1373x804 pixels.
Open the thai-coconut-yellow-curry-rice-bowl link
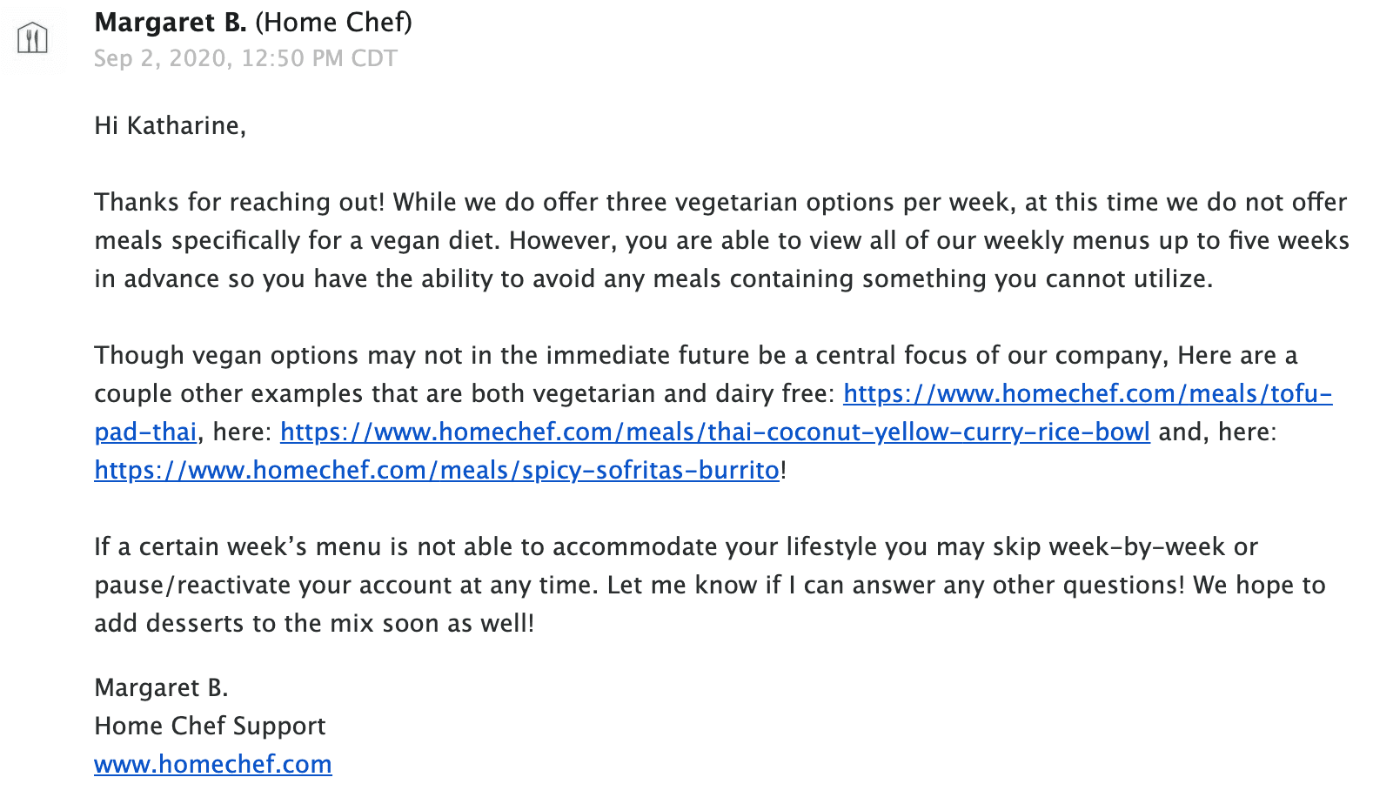click(x=714, y=432)
